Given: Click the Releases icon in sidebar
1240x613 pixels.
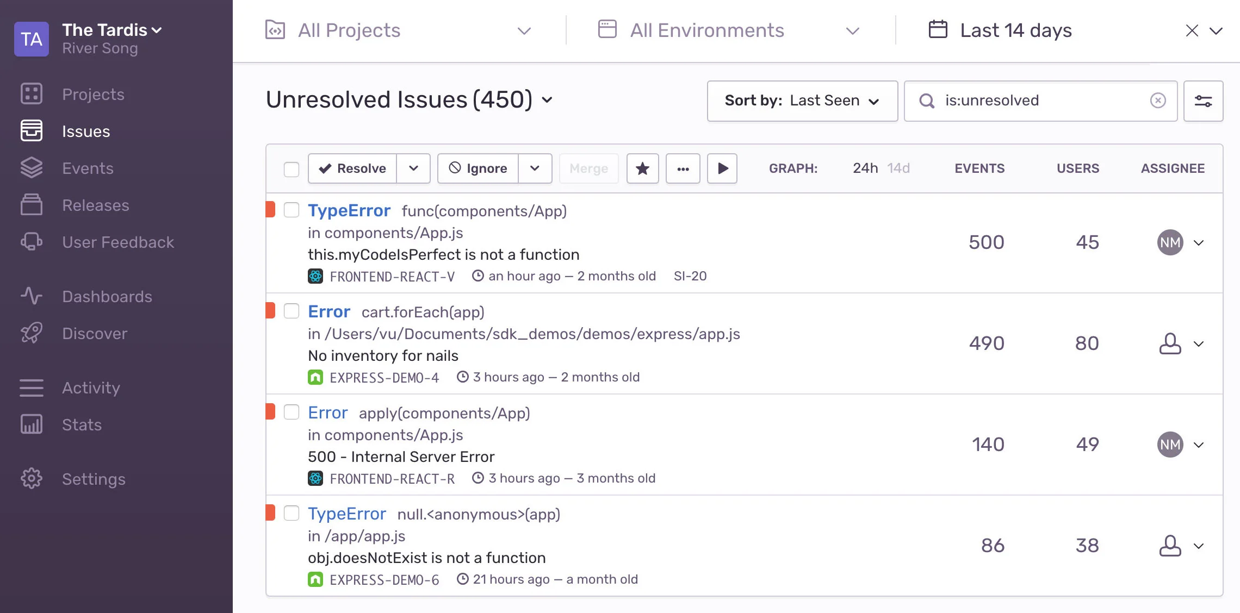Looking at the screenshot, I should coord(31,204).
